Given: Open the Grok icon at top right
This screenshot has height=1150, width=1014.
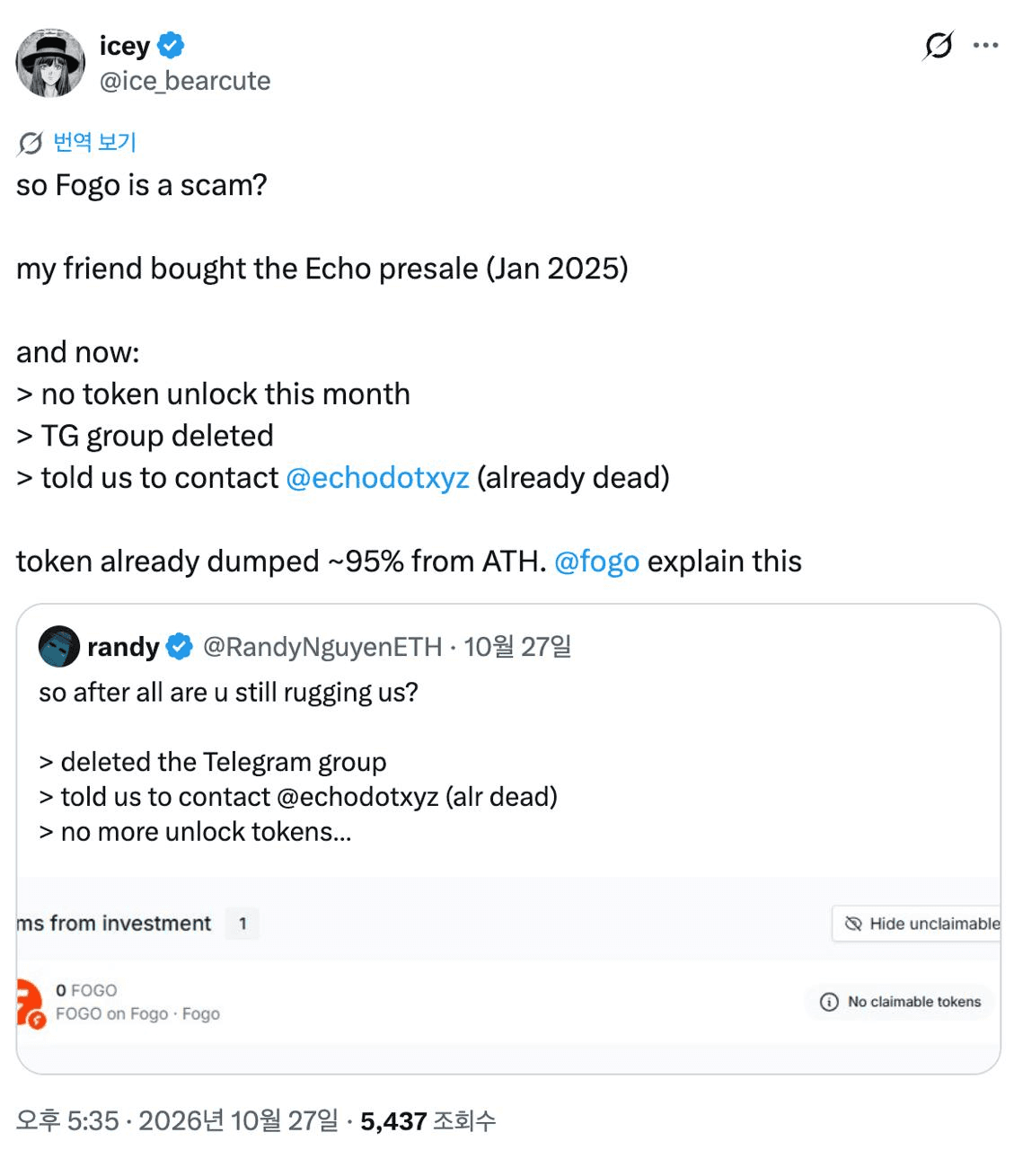Looking at the screenshot, I should coord(938,45).
